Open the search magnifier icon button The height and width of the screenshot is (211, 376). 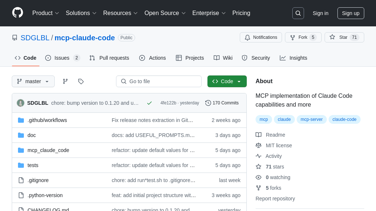click(298, 13)
